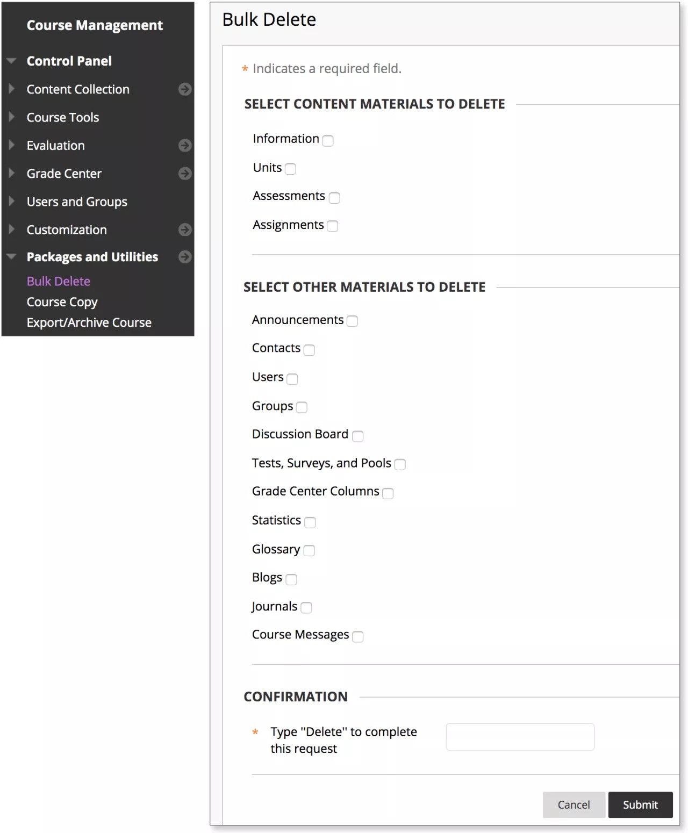Screen dimensions: 688x833
Task: Open Content Collection in new area via arrow icon
Action: (x=185, y=89)
